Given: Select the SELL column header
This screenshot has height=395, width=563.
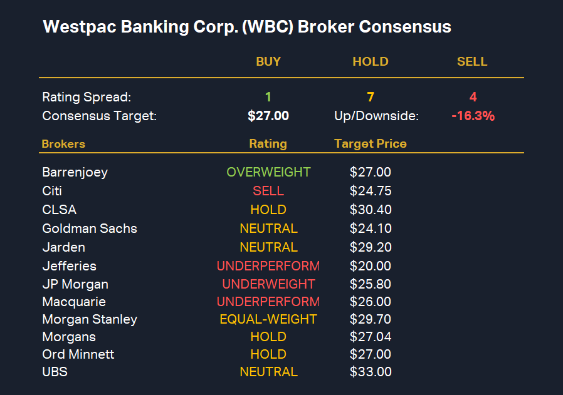Looking at the screenshot, I should (x=472, y=62).
